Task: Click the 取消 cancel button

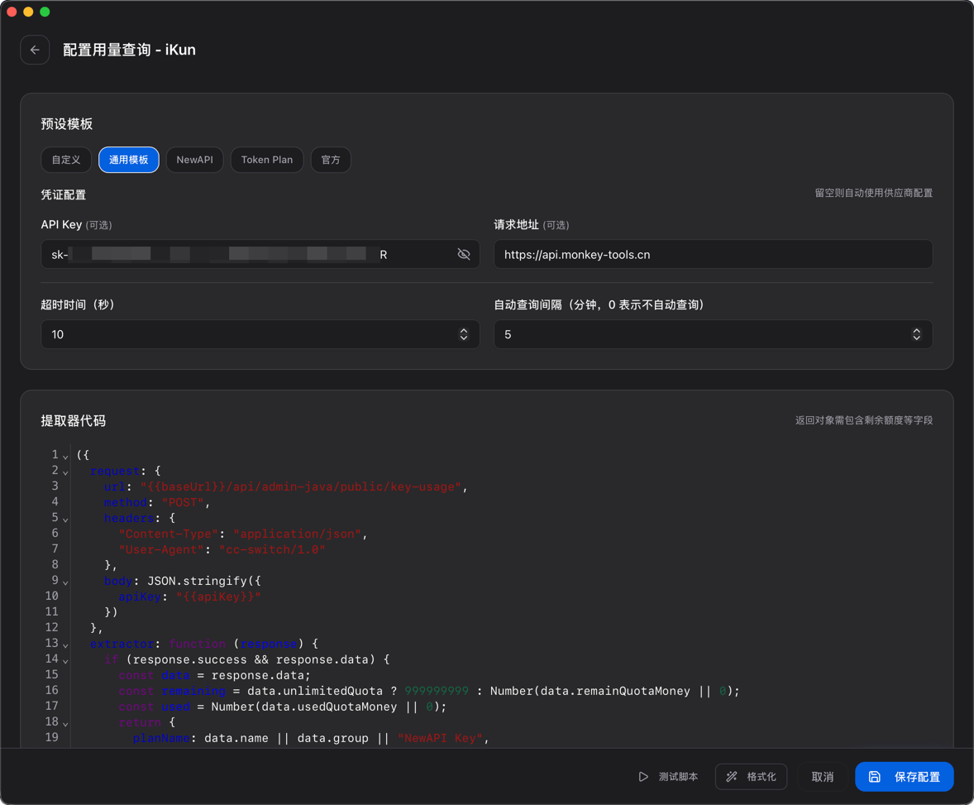Action: pos(823,776)
